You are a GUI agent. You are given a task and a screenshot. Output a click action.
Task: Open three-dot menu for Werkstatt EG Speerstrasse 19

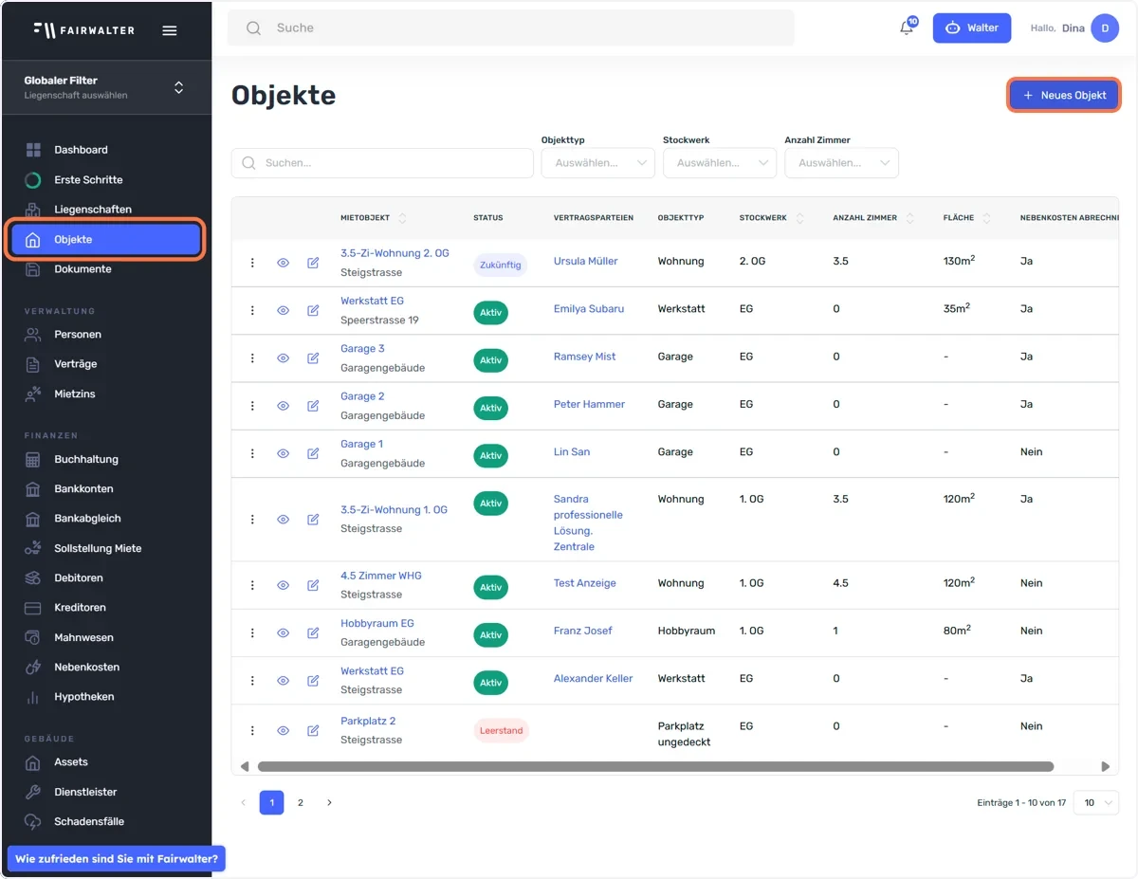(x=252, y=310)
